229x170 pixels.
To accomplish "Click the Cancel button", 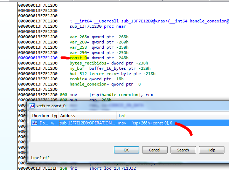I will [x=154, y=150].
